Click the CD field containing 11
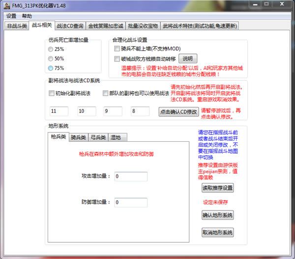The height and width of the screenshot is (259, 295). (59, 111)
